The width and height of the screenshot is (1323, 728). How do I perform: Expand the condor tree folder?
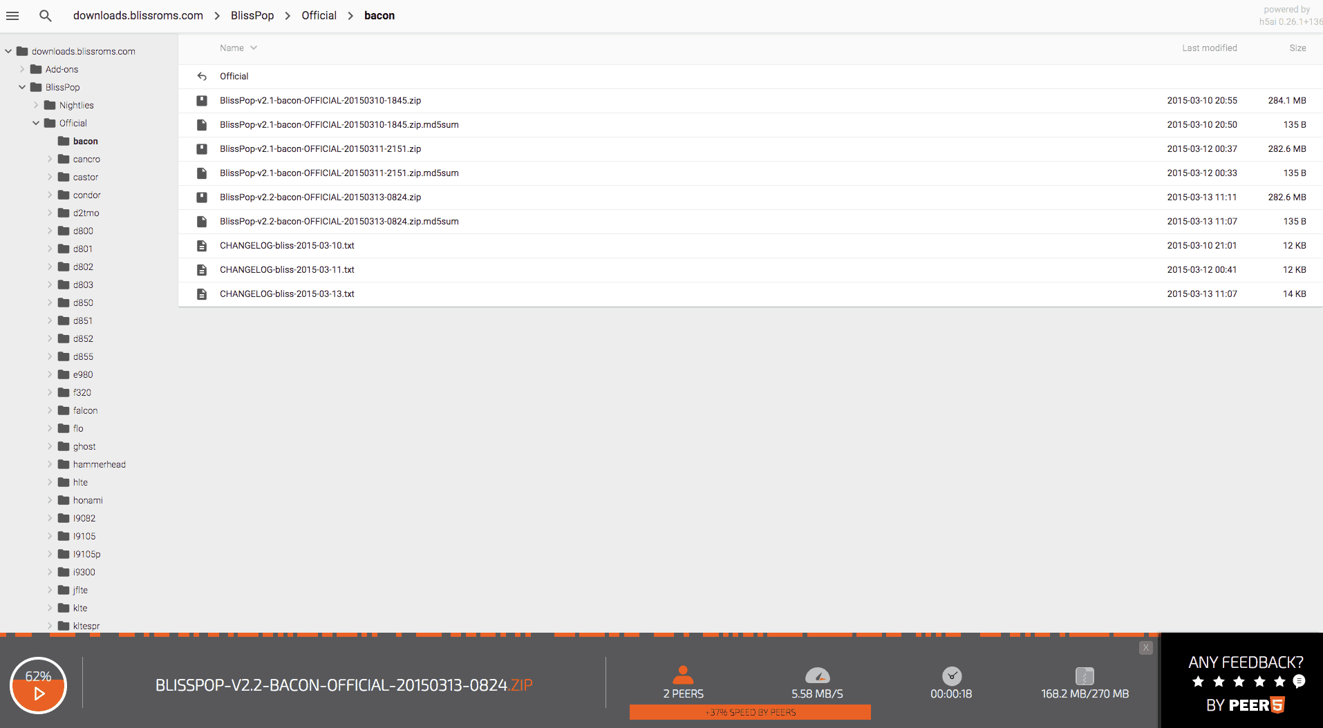coord(50,195)
